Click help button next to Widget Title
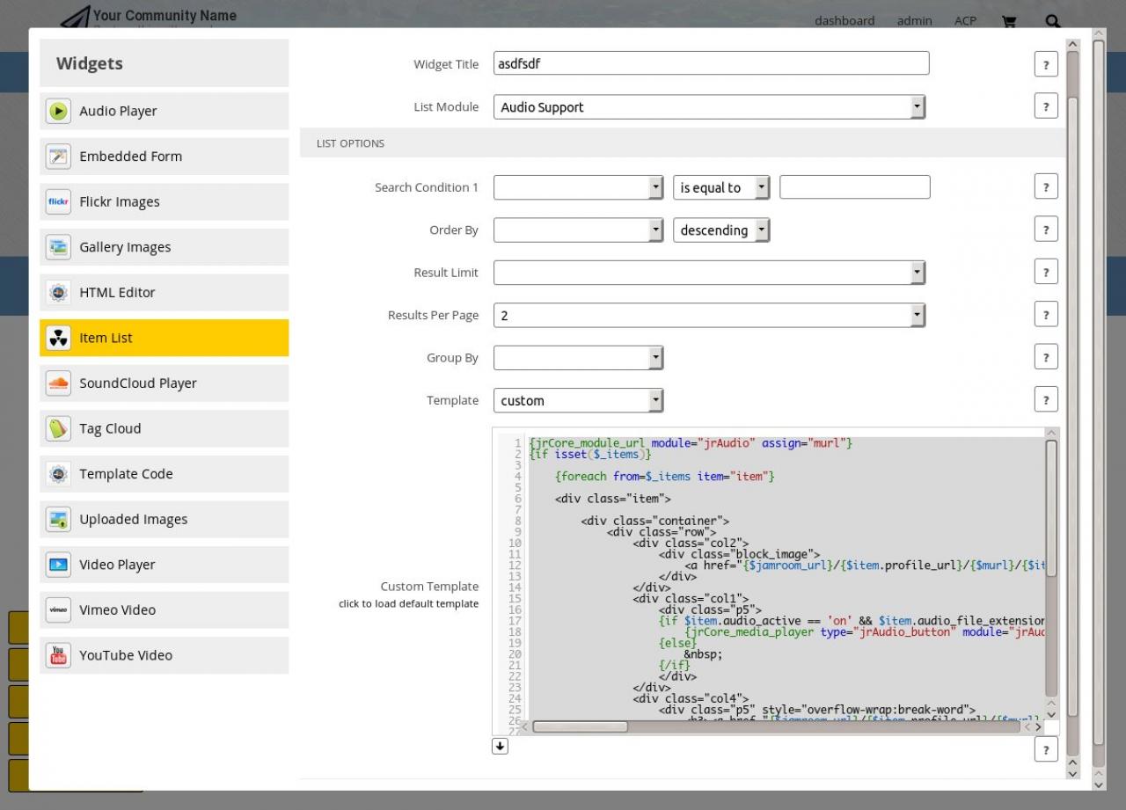This screenshot has width=1126, height=810. (1045, 64)
